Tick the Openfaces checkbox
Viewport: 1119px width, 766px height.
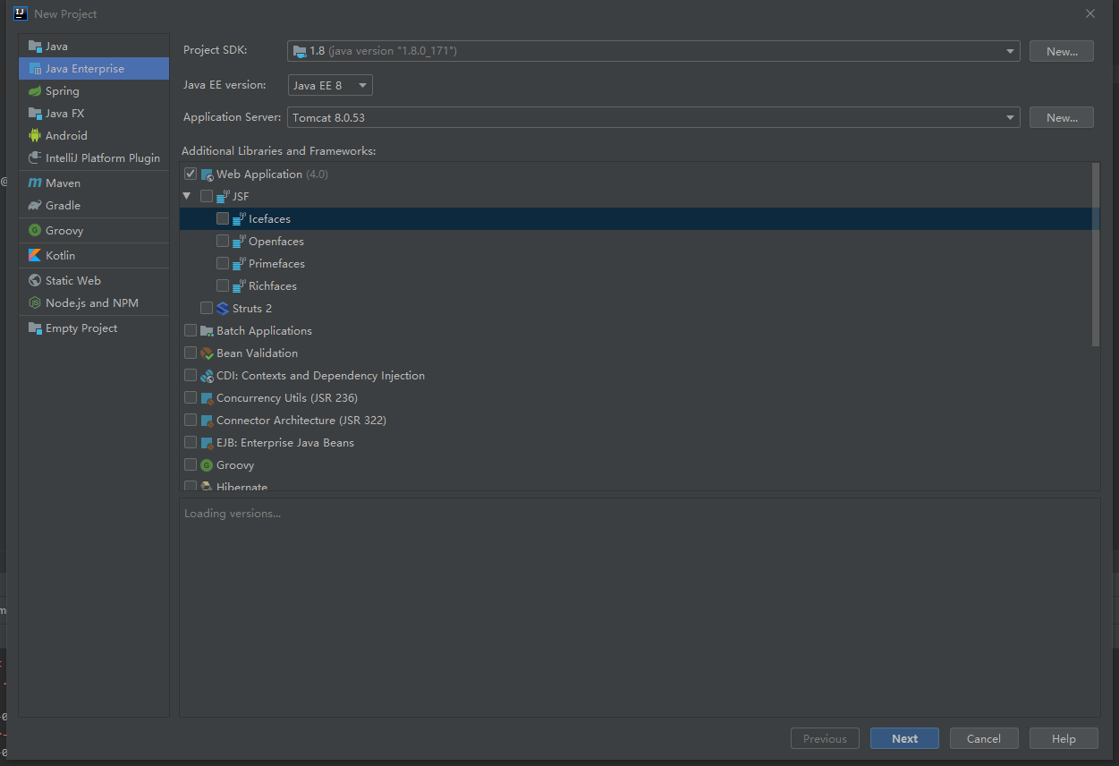tap(223, 242)
